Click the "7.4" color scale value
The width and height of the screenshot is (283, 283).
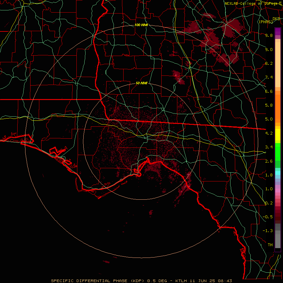(269, 77)
